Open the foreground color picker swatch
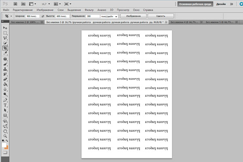Viewport: 243px width, 162px height. 4,145
